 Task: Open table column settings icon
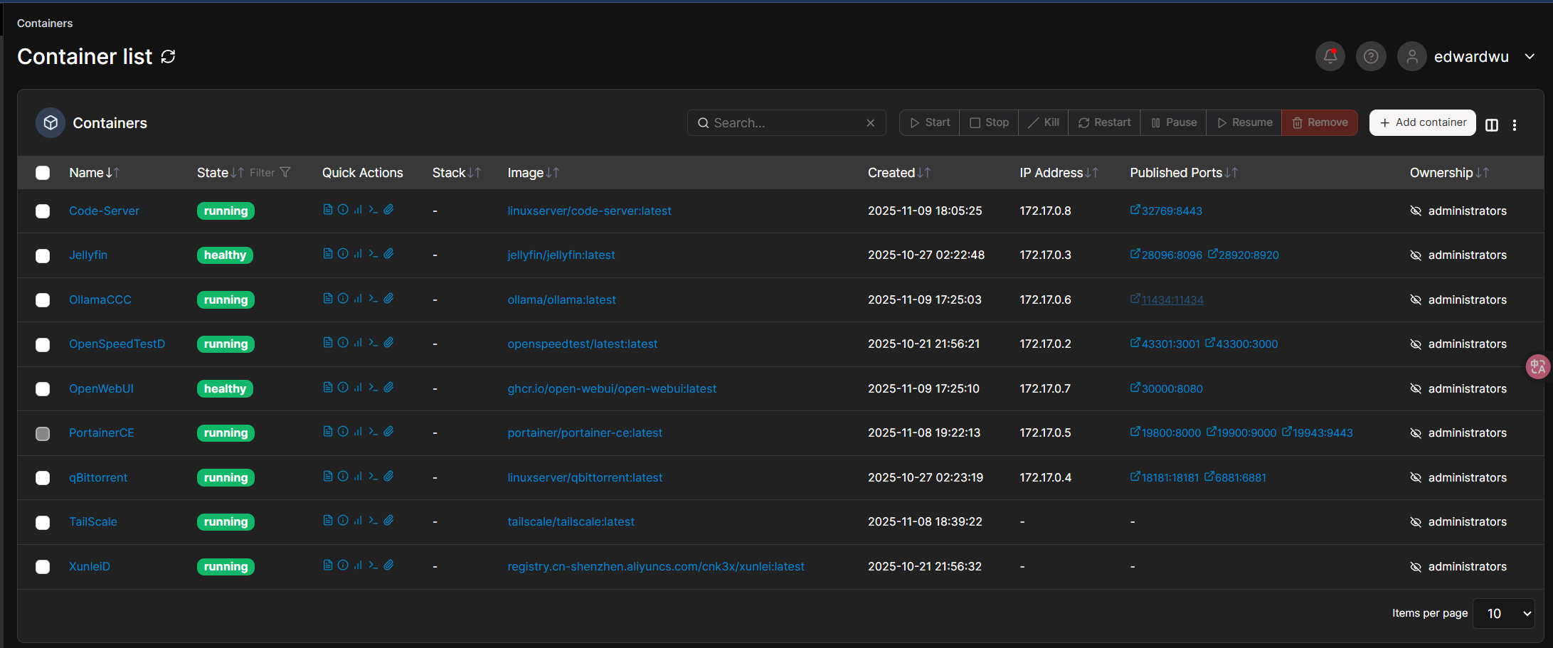point(1492,125)
